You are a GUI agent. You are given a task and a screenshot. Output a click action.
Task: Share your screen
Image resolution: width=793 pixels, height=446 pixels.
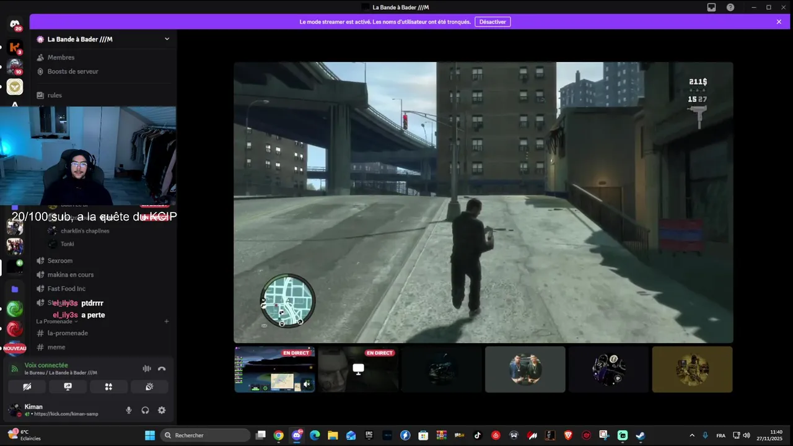point(68,387)
